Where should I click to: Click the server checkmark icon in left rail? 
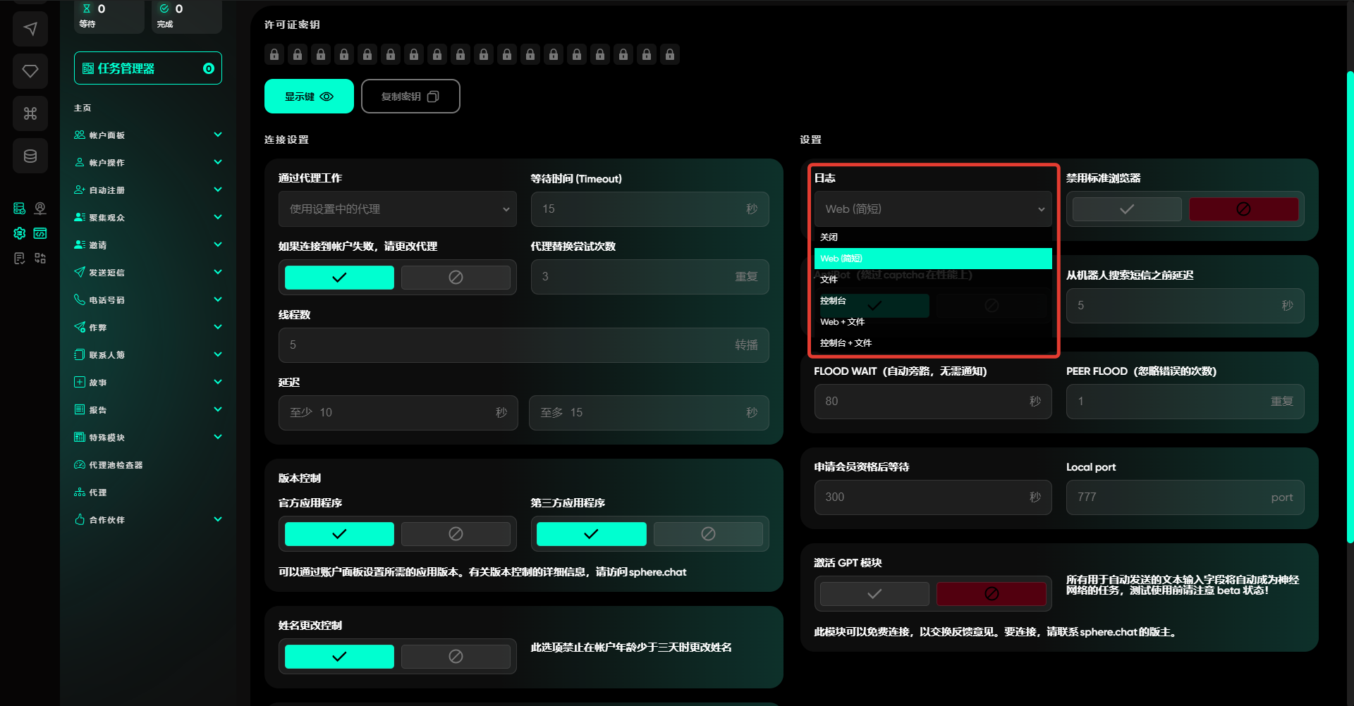(x=20, y=209)
